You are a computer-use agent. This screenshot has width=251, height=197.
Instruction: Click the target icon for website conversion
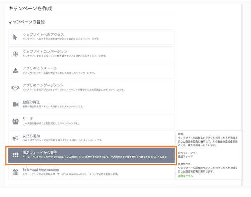click(x=15, y=54)
